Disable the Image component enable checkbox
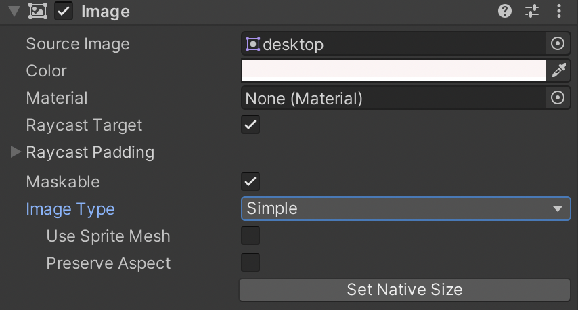Viewport: 578px width, 310px height. click(64, 11)
